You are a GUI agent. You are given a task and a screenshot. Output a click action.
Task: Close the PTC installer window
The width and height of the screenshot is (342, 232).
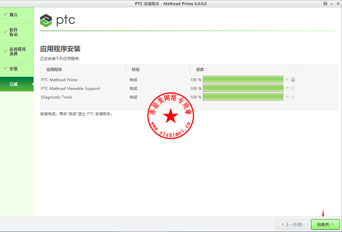click(338, 4)
